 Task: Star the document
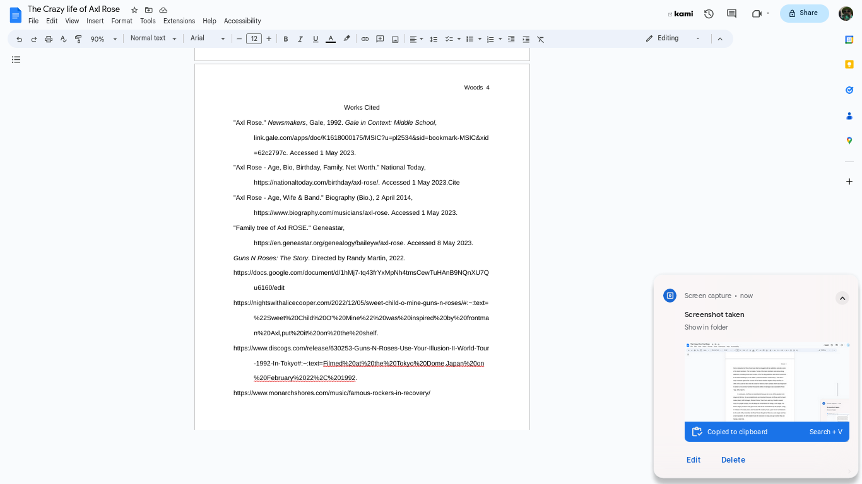[134, 10]
